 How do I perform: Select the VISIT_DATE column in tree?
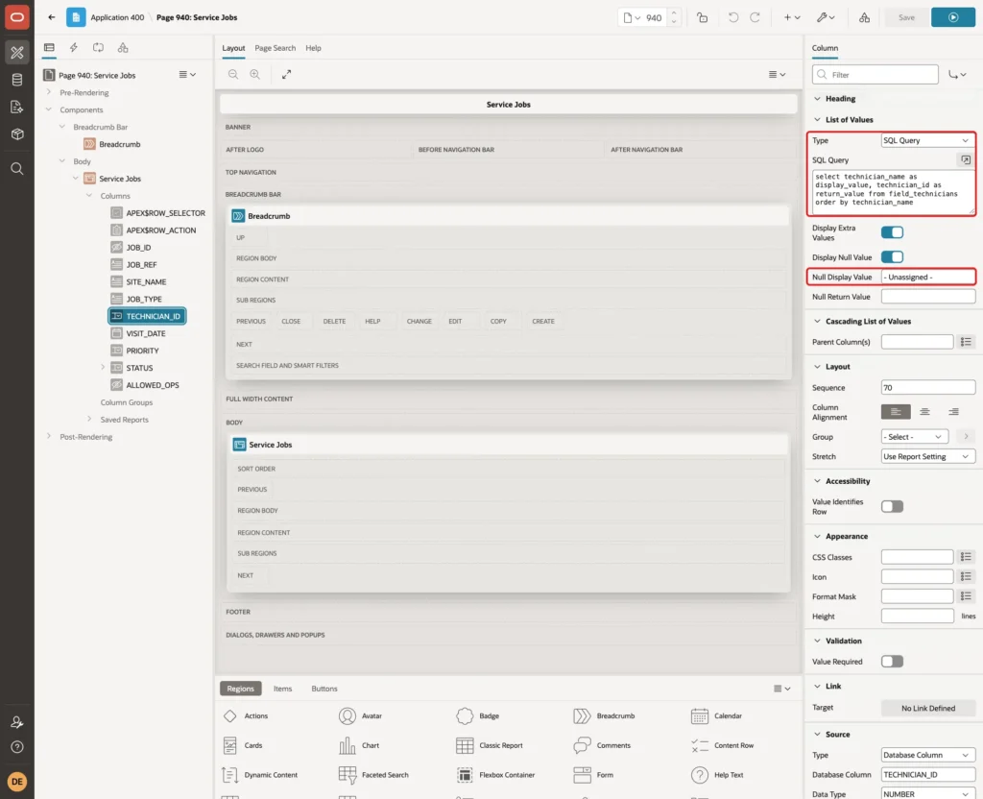click(146, 333)
